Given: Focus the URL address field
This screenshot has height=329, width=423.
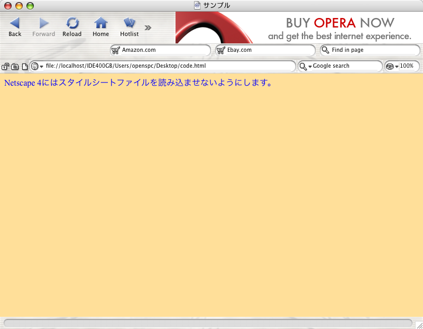Looking at the screenshot, I should pos(170,66).
